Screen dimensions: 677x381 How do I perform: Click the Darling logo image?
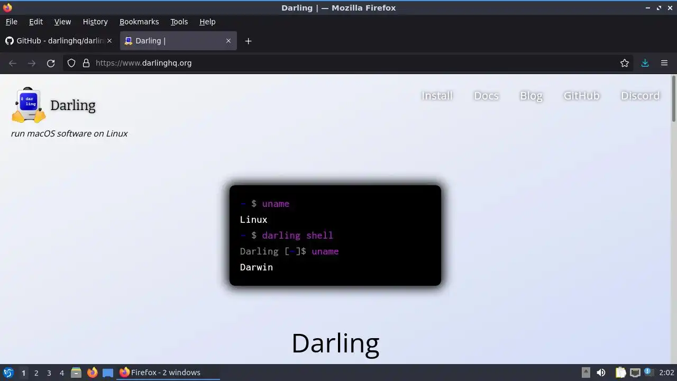pyautogui.click(x=29, y=105)
